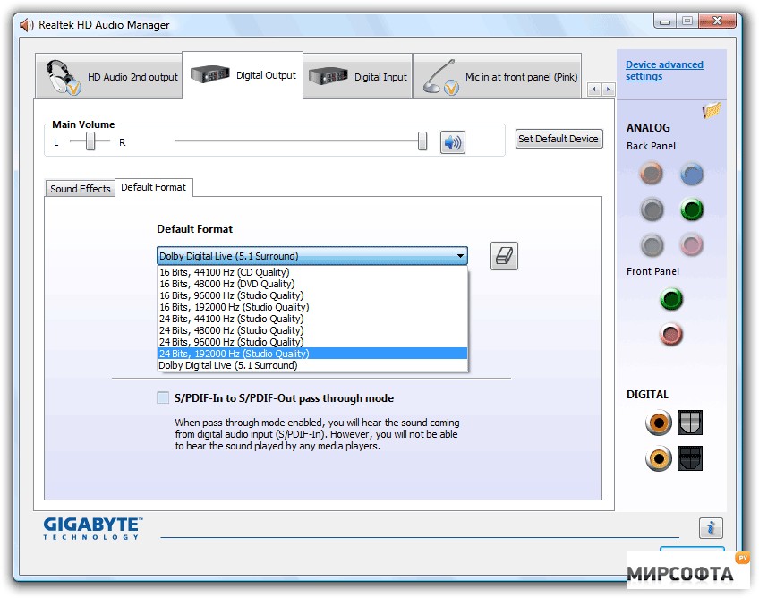This screenshot has width=759, height=598.
Task: Switch to Digital Input tab
Action: (358, 76)
